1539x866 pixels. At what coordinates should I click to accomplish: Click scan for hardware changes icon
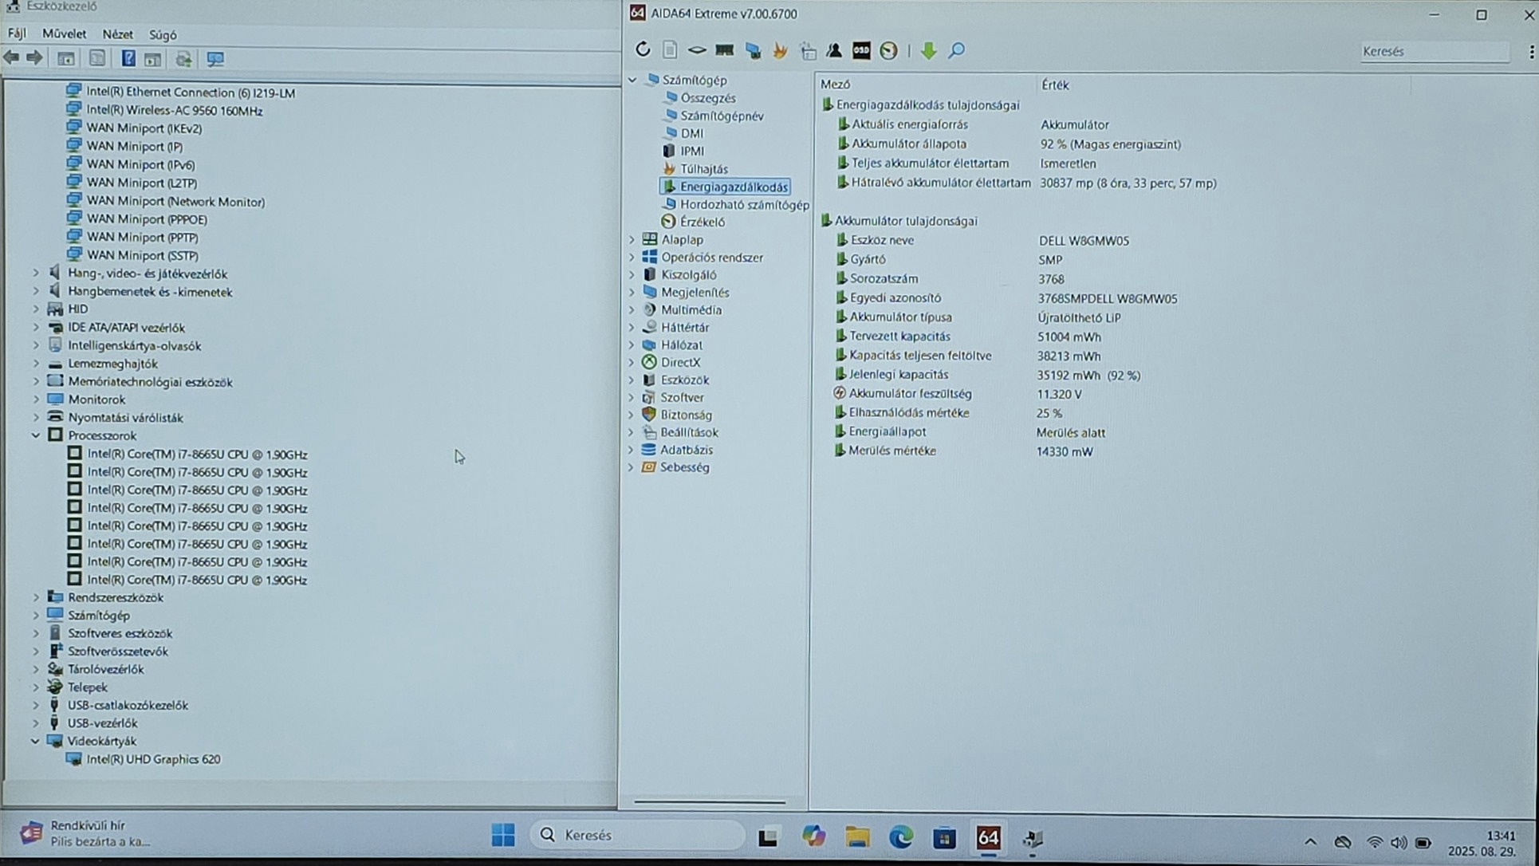pyautogui.click(x=215, y=59)
